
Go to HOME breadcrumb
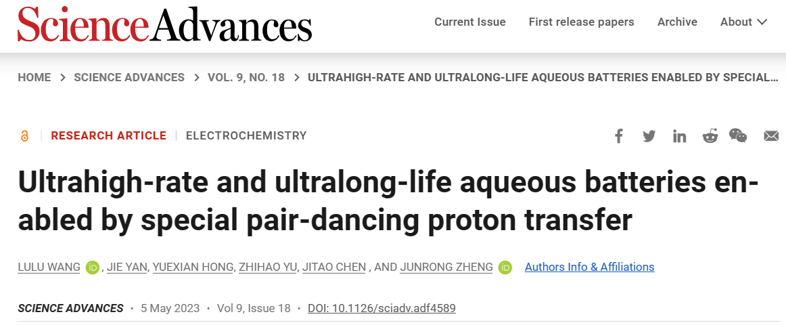click(34, 78)
